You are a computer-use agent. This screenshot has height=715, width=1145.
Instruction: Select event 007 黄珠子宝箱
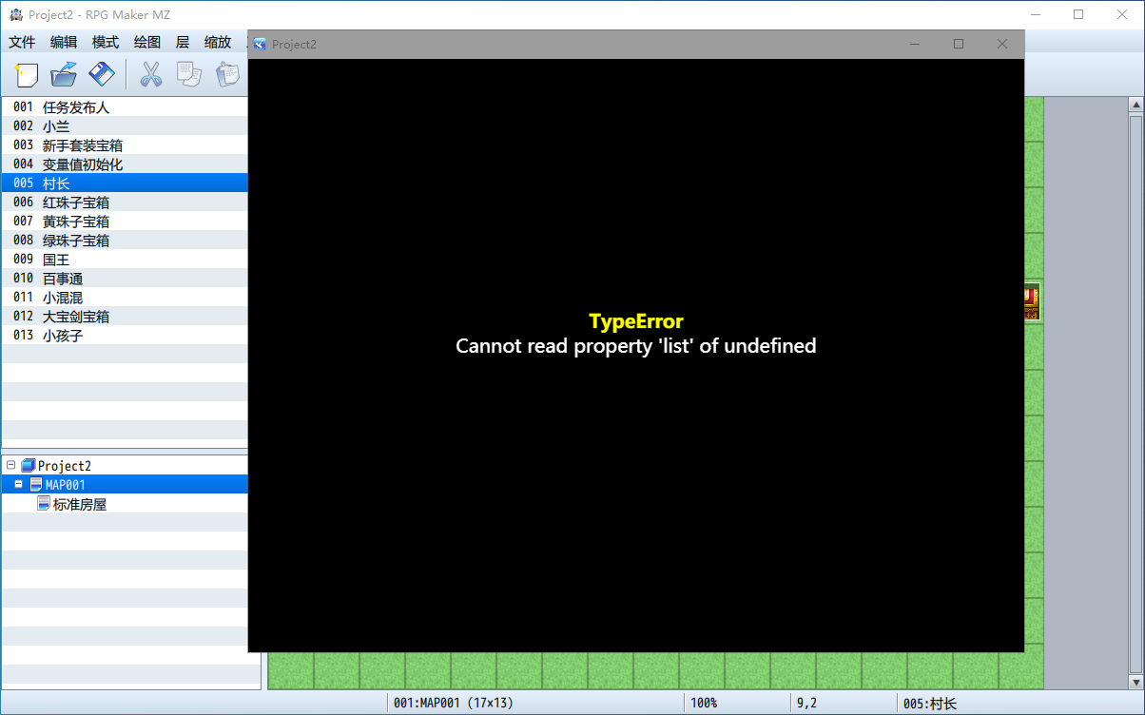[x=125, y=222]
